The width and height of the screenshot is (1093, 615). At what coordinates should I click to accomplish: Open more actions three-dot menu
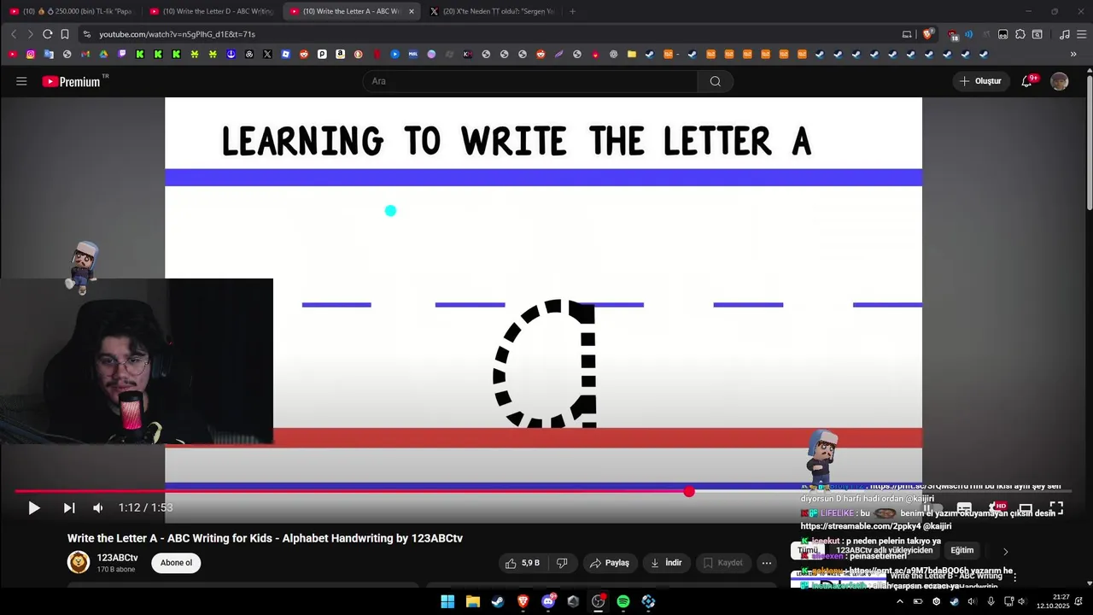tap(766, 563)
